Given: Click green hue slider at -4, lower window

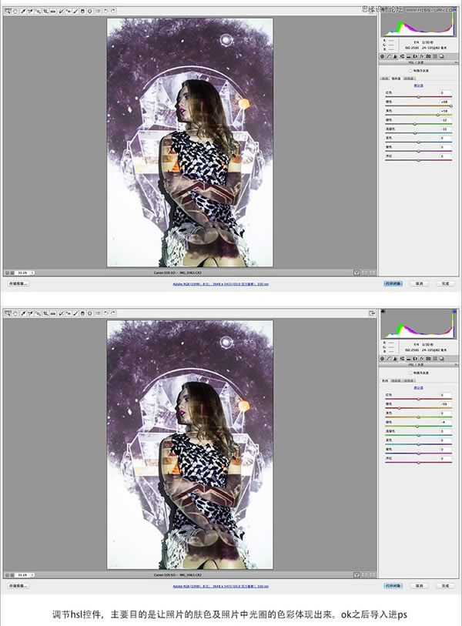Looking at the screenshot, I should point(418,427).
